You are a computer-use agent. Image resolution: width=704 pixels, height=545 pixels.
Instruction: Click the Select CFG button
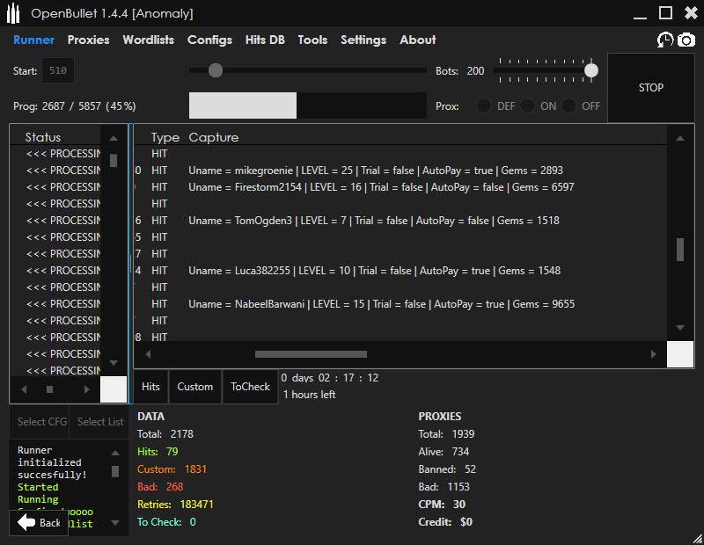coord(43,422)
